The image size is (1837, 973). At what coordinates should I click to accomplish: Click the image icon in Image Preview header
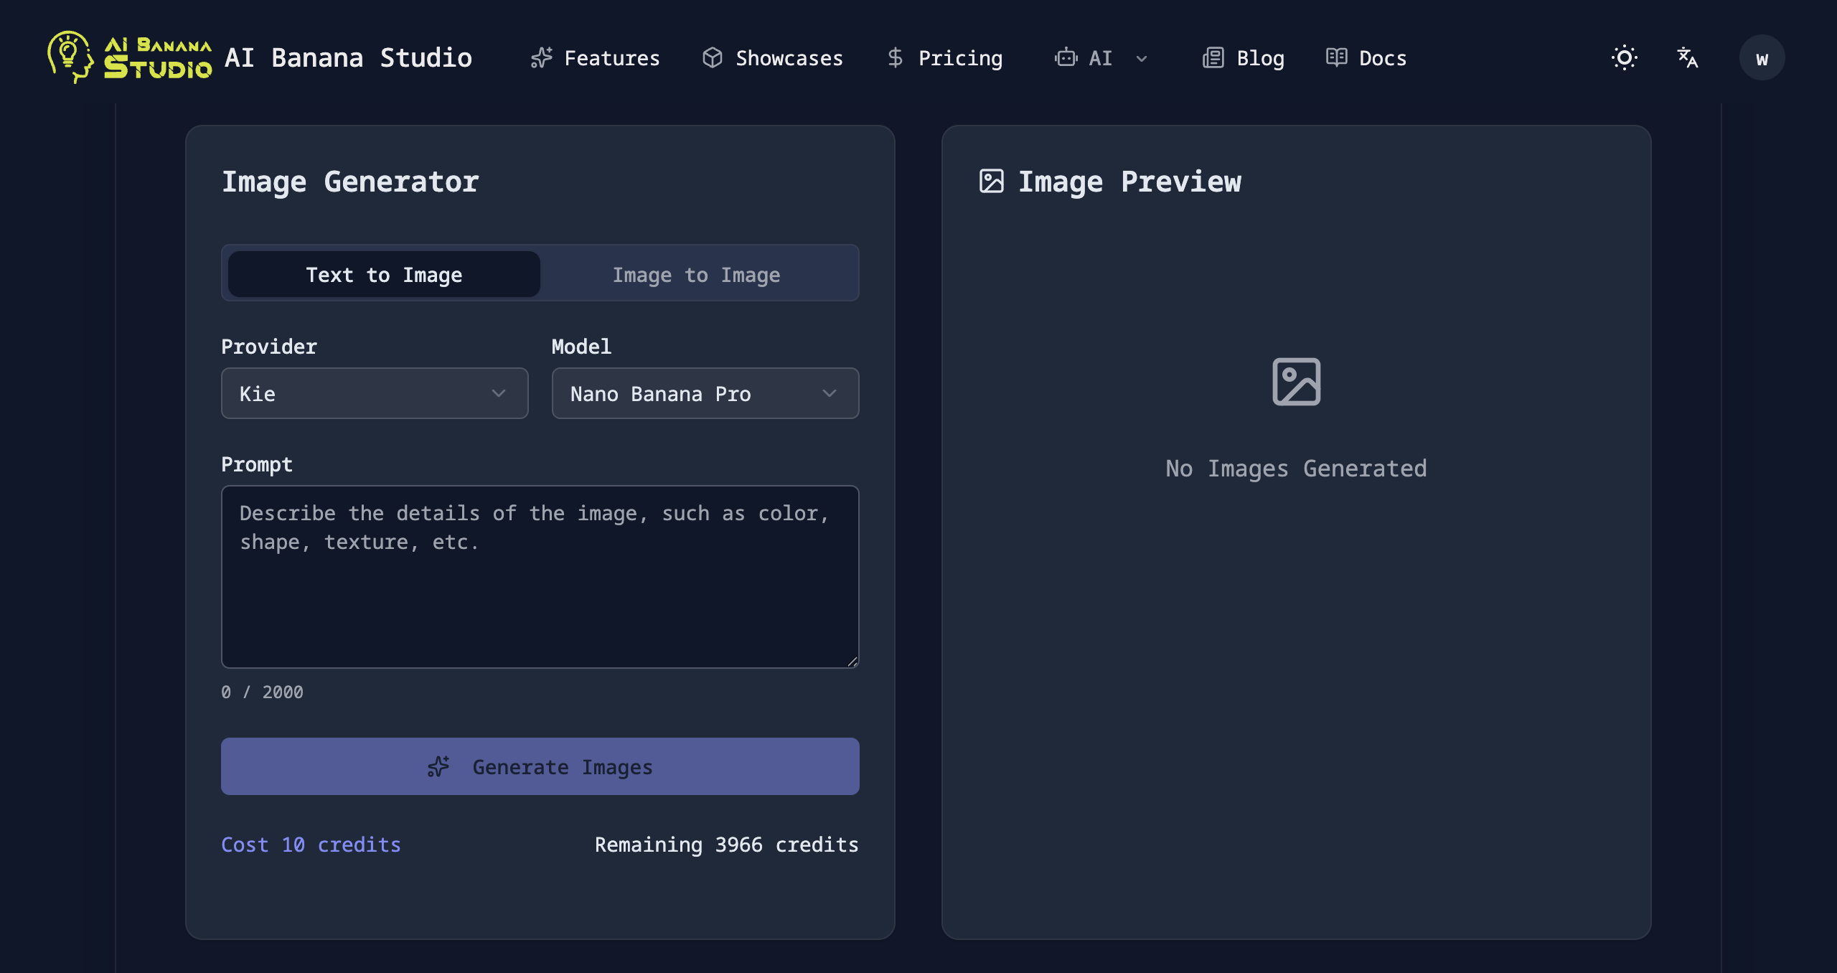pyautogui.click(x=991, y=182)
